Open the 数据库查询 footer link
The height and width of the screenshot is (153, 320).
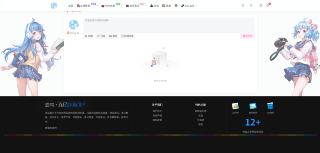[x=51, y=128]
